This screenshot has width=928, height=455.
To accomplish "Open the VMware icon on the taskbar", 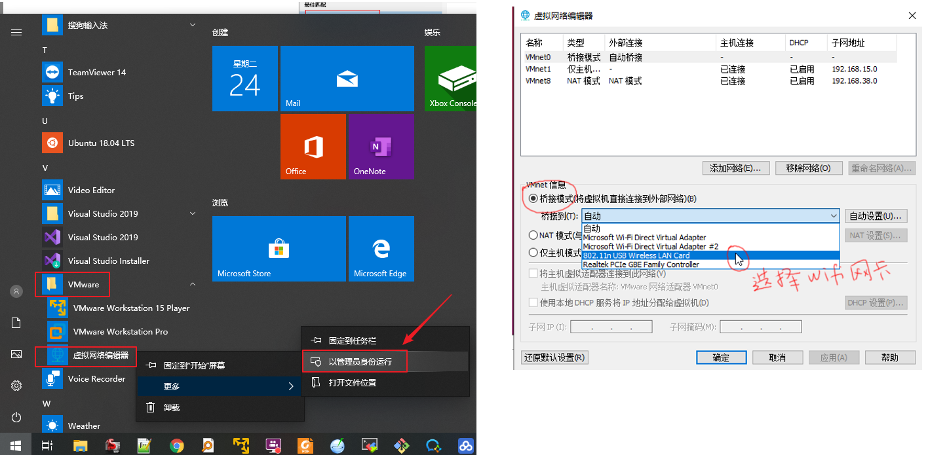I will tap(241, 446).
